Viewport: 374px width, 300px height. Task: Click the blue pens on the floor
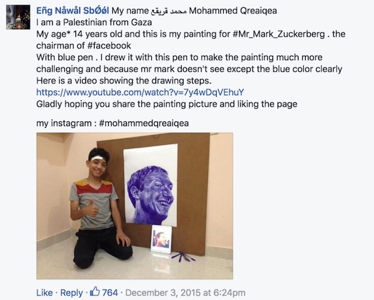click(x=183, y=256)
